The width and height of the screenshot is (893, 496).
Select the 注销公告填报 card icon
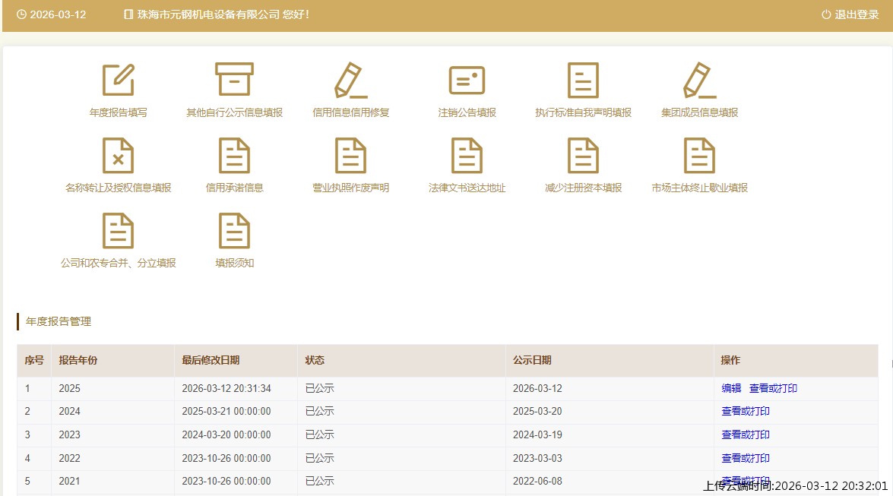click(467, 81)
